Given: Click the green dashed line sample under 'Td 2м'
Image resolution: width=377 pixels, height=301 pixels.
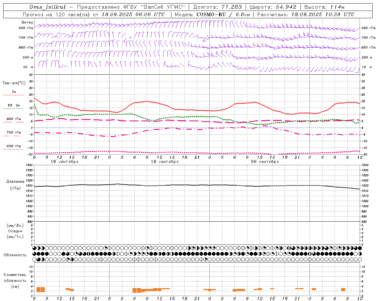Looking at the screenshot, I should click(13, 108).
